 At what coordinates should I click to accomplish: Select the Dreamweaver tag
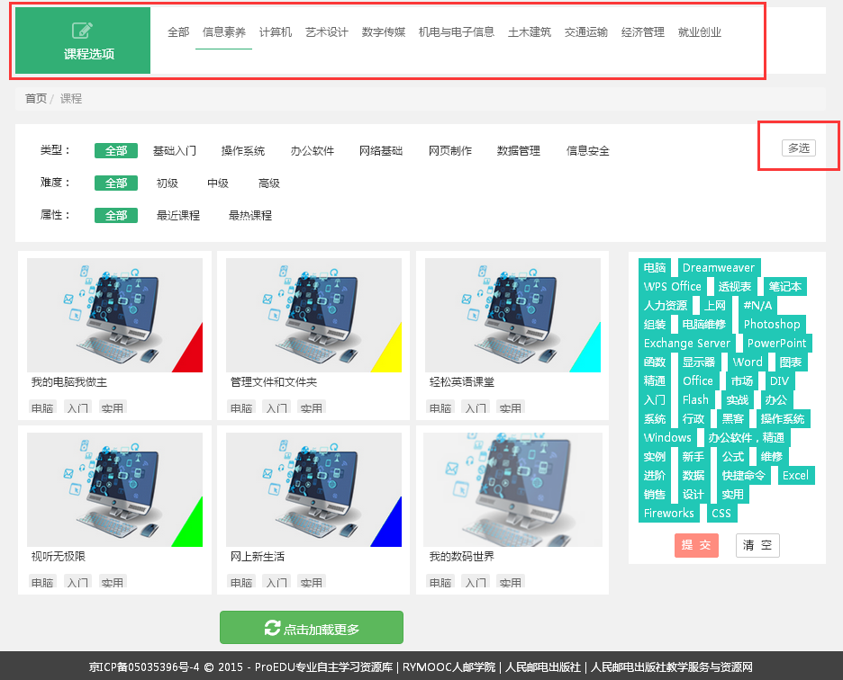718,267
